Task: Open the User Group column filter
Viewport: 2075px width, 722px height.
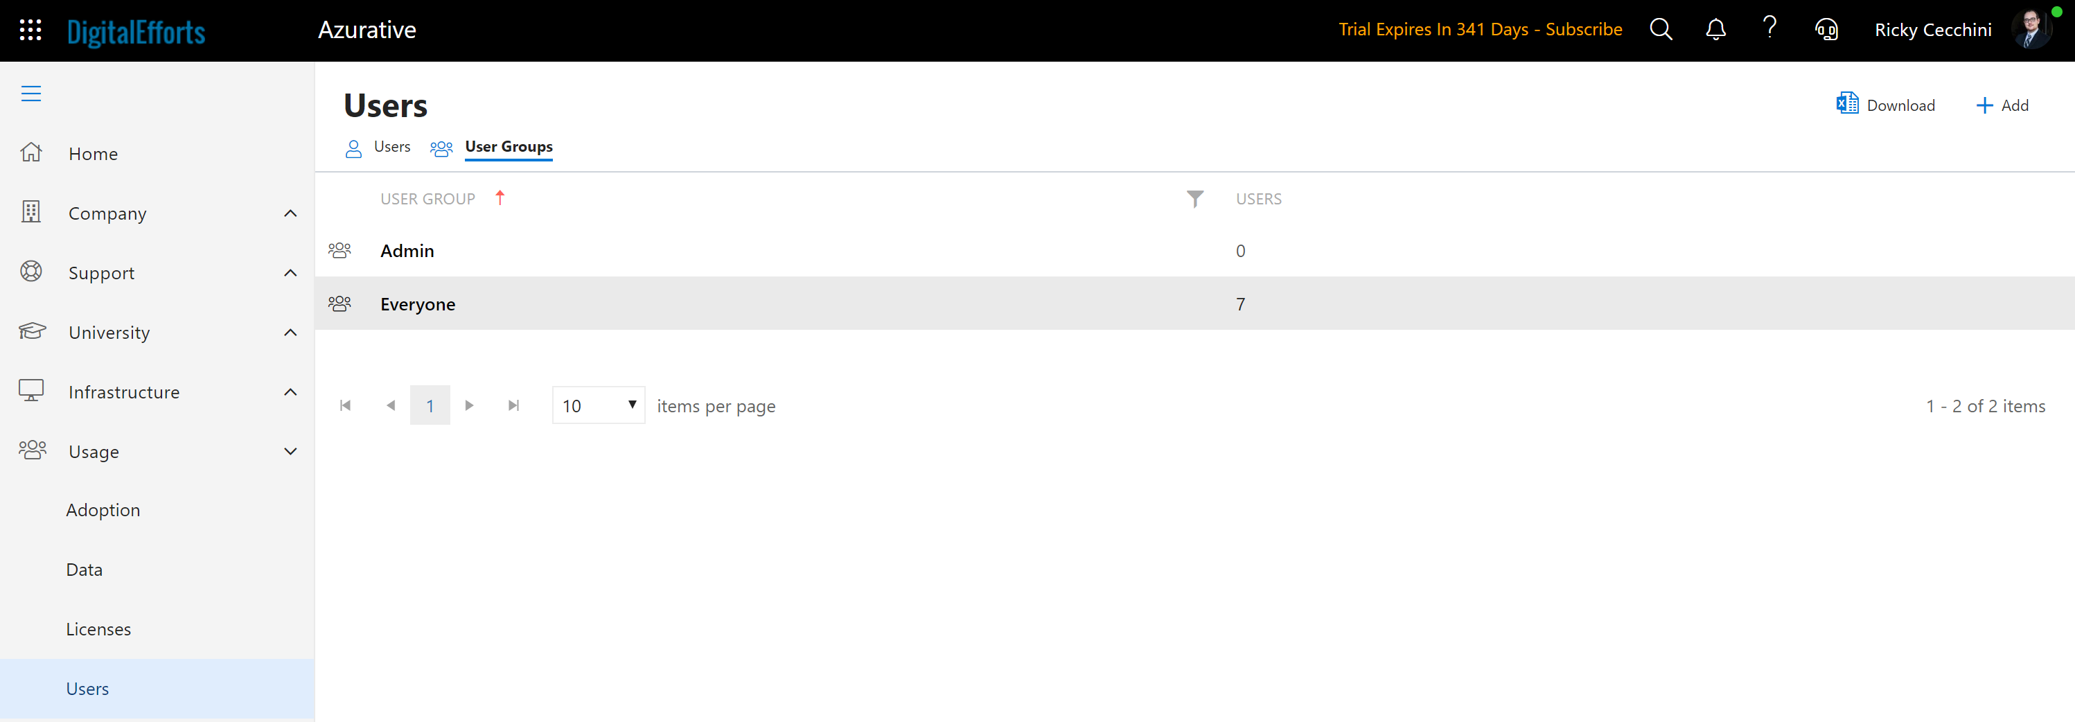Action: point(1194,199)
